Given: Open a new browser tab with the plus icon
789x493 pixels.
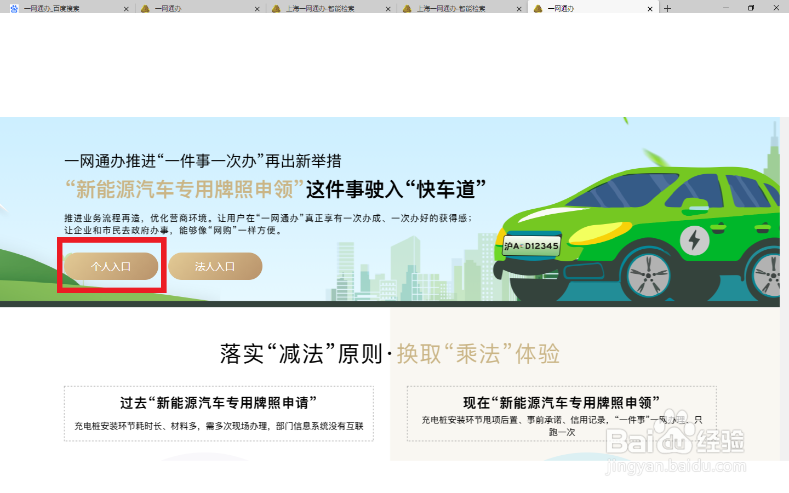Looking at the screenshot, I should click(x=667, y=8).
